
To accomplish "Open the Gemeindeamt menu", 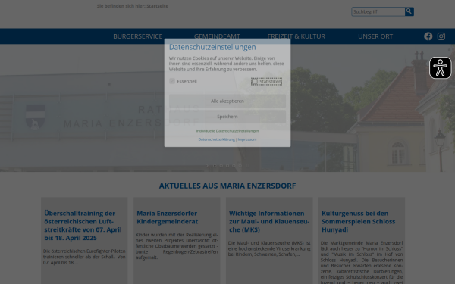I will (217, 36).
